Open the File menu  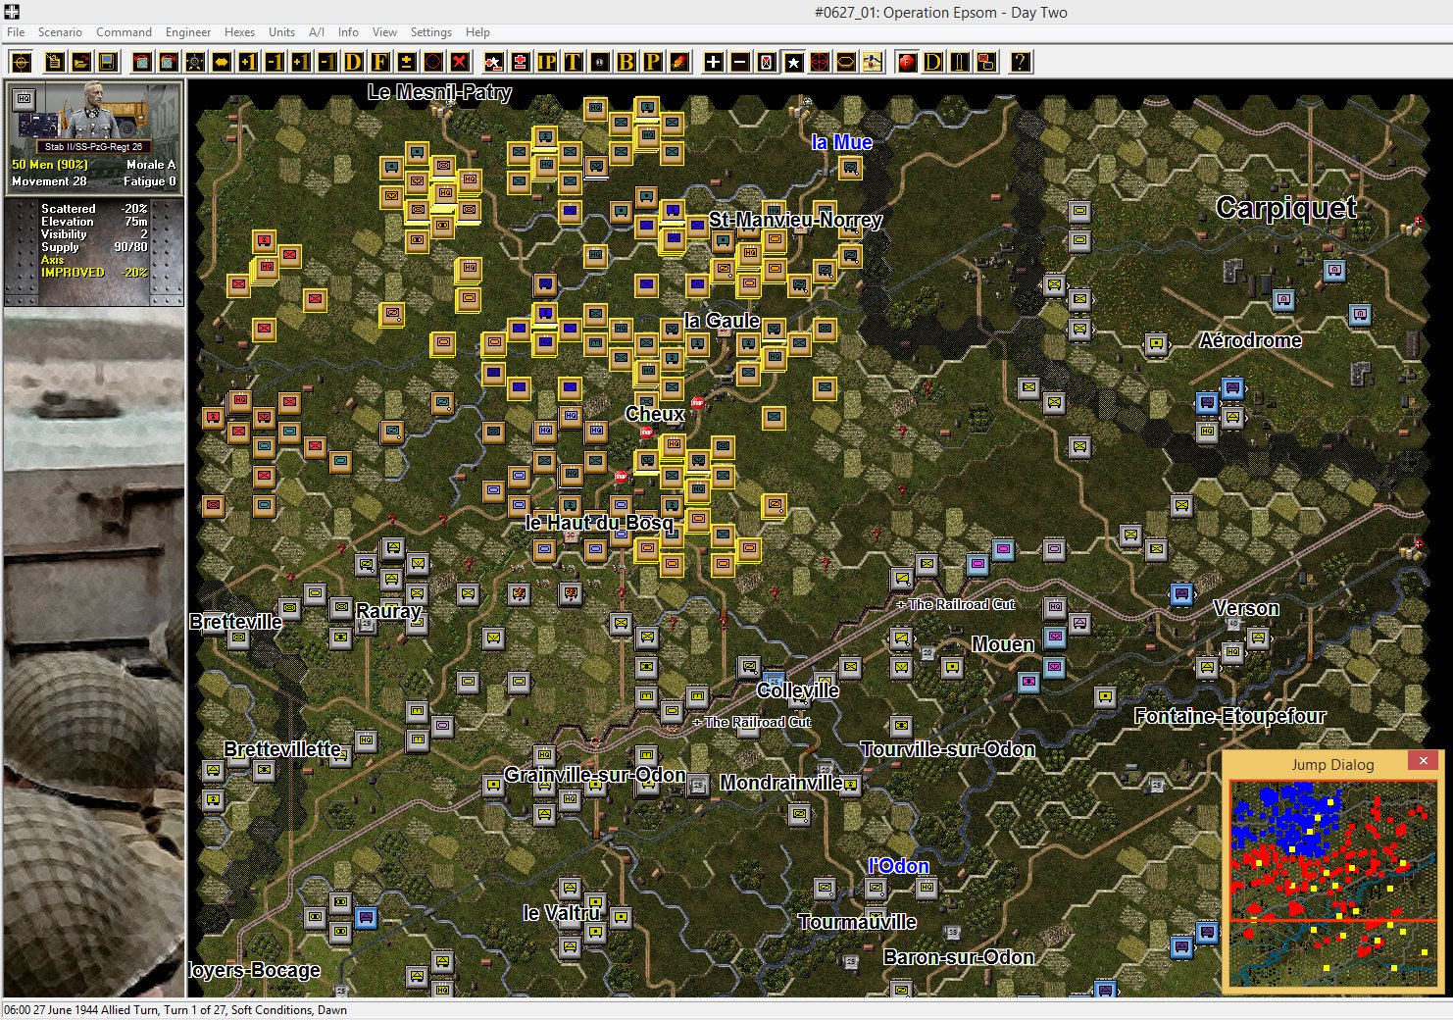[16, 32]
